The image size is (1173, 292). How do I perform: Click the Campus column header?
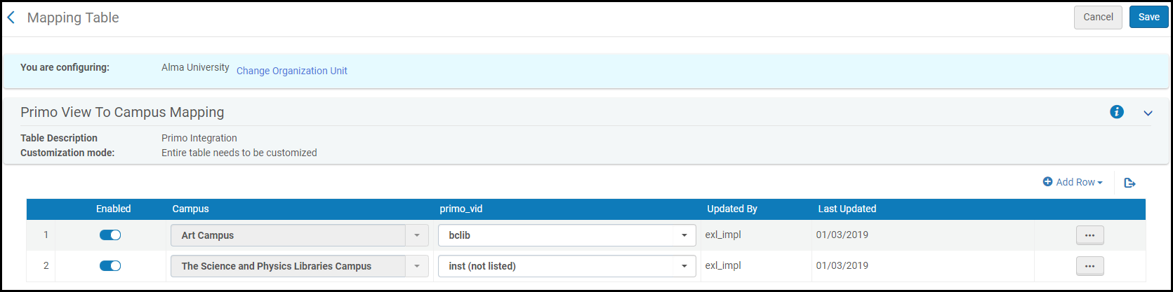pyautogui.click(x=191, y=209)
